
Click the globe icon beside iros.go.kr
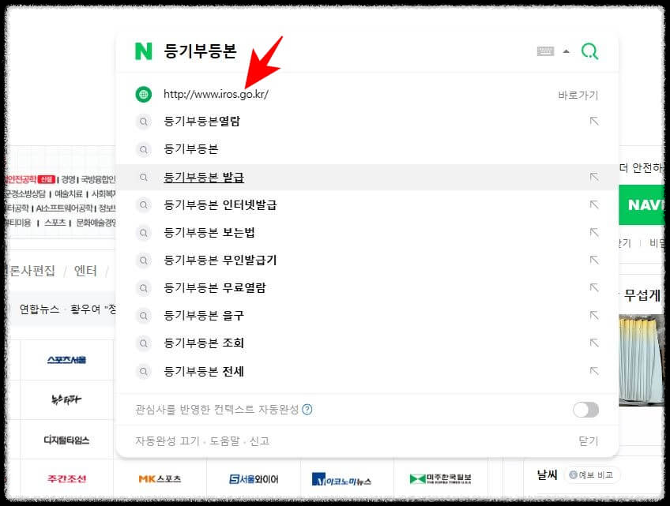pyautogui.click(x=142, y=94)
